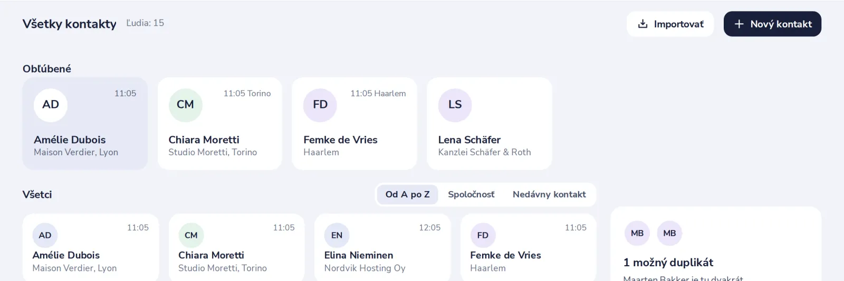Screen dimensions: 844x281
Task: Click the plus icon on Nový kontakt
Action: [739, 24]
